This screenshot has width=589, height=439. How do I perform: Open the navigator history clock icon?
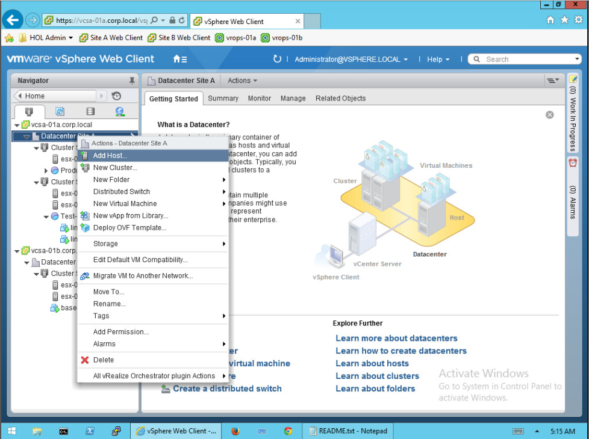click(116, 96)
